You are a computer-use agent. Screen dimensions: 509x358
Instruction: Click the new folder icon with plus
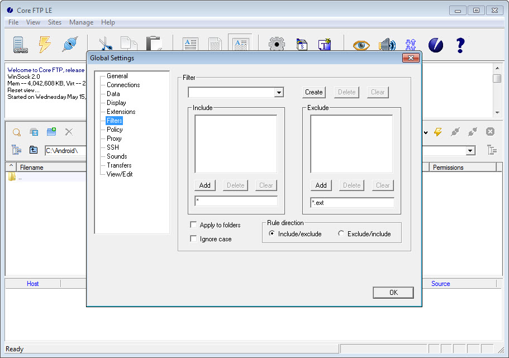click(51, 131)
